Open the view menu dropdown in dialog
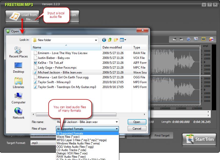 click(123, 40)
